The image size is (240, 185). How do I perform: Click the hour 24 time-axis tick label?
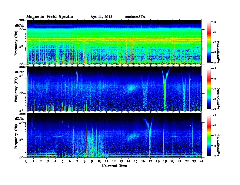202,161
